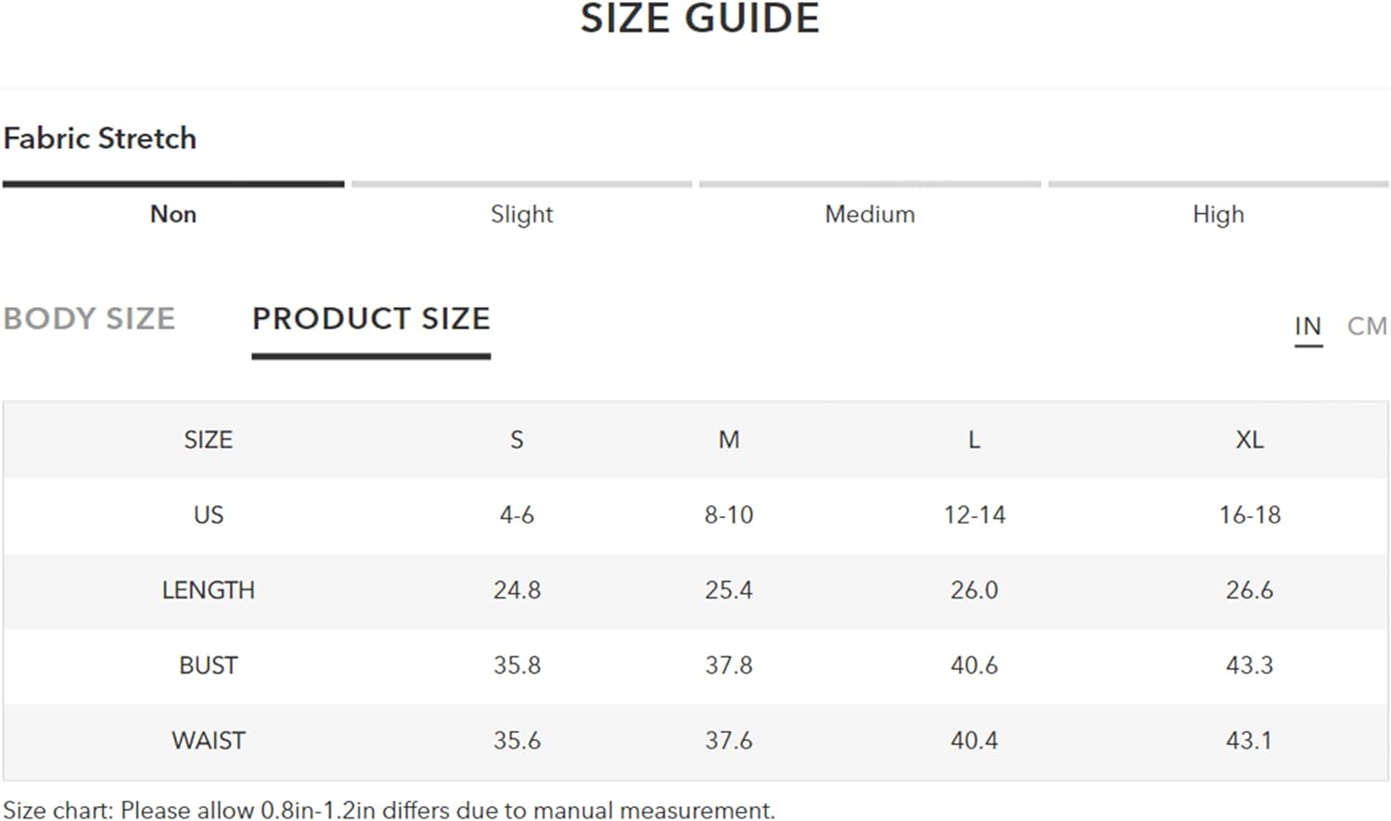Click the Fabric Stretch label
1391x821 pixels.
100,138
